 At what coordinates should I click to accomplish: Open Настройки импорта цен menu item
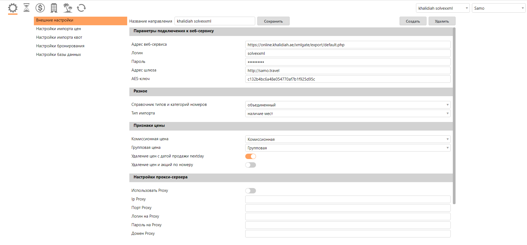(x=59, y=29)
